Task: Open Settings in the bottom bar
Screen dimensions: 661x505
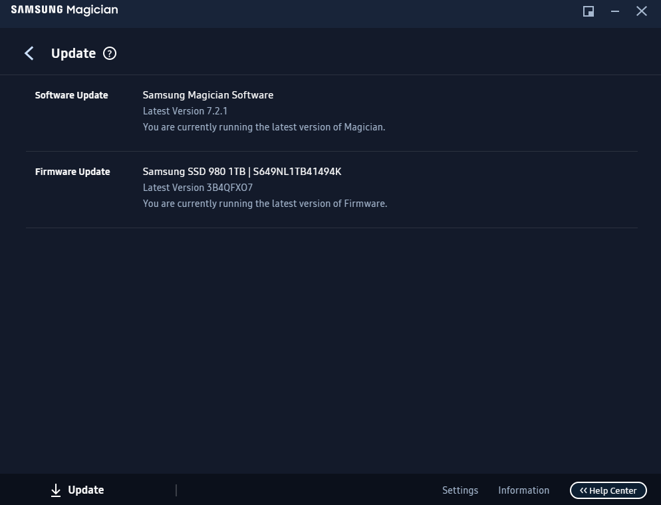Action: point(460,490)
